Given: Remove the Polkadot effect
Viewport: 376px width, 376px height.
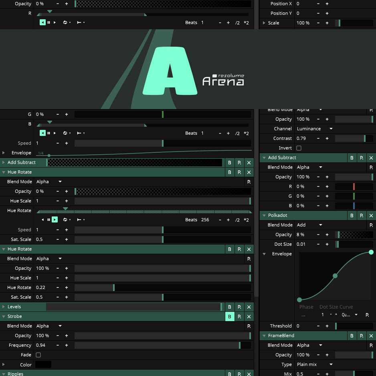Looking at the screenshot, I should [x=371, y=215].
